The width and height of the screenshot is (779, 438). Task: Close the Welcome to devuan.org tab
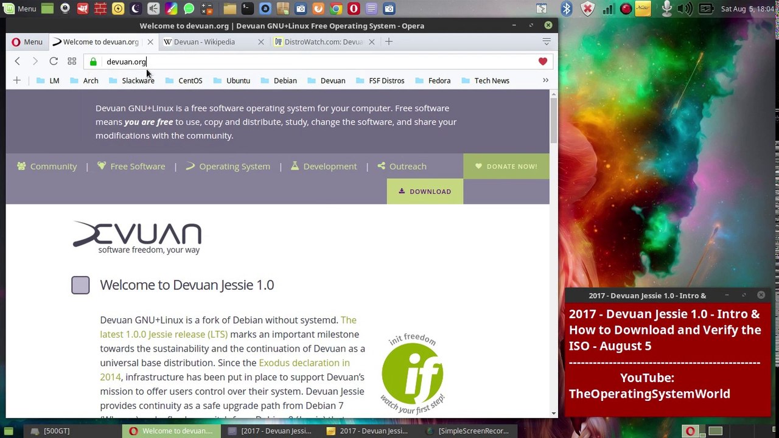[x=150, y=42]
